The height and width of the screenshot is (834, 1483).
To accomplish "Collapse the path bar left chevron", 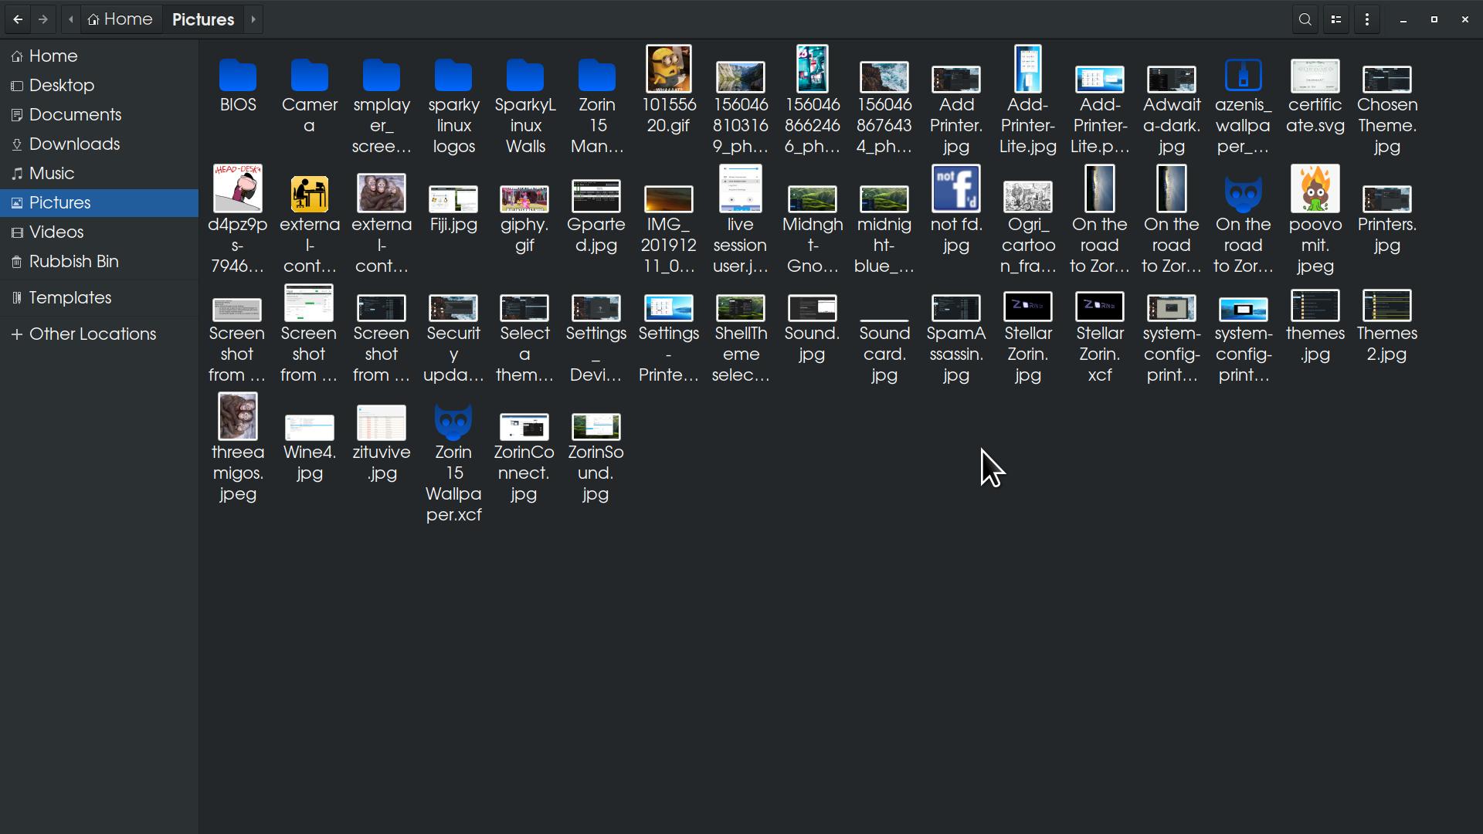I will coord(70,19).
